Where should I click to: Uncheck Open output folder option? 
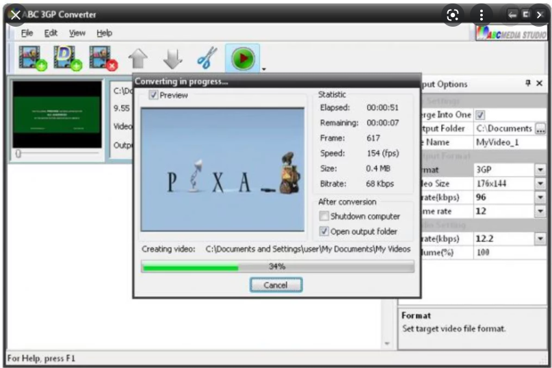point(324,231)
